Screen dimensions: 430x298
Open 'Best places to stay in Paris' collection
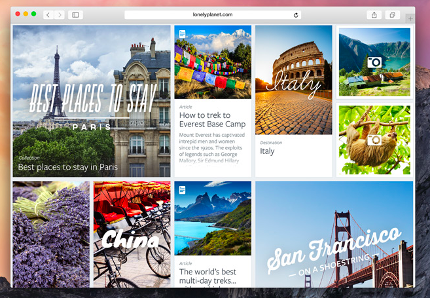67,167
